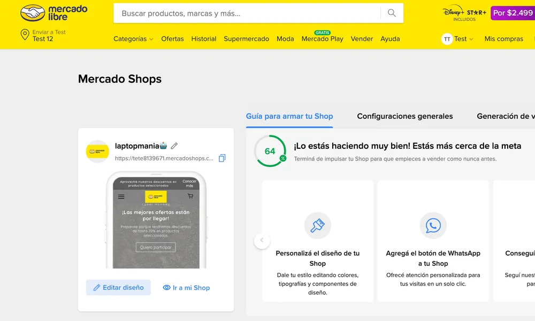Click Ir a mi Shop

point(186,288)
